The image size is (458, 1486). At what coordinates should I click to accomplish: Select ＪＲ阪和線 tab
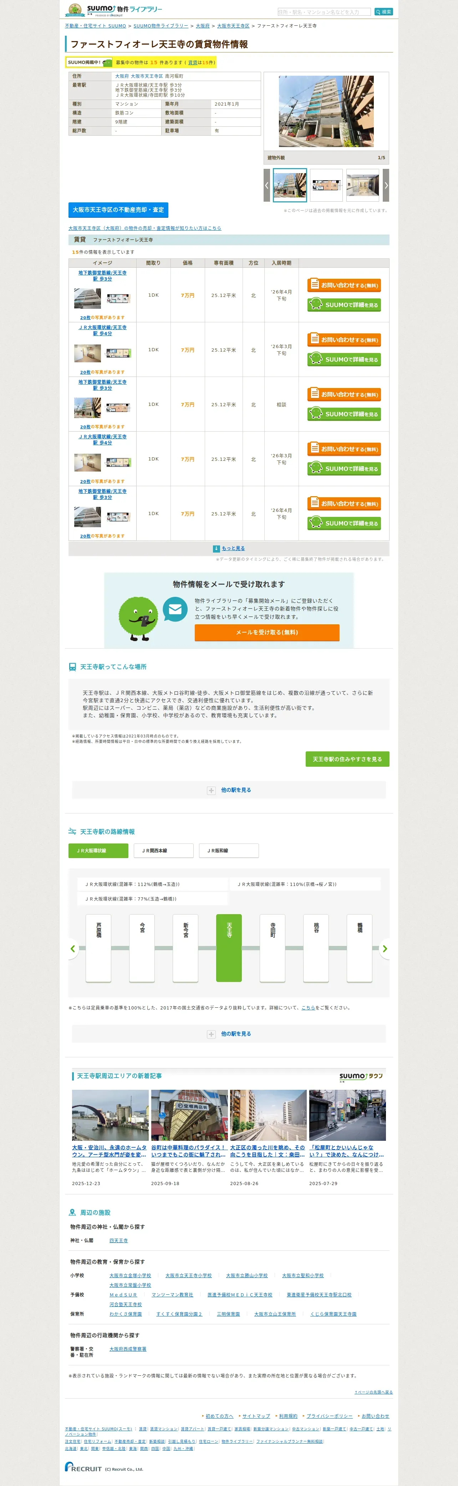[229, 851]
